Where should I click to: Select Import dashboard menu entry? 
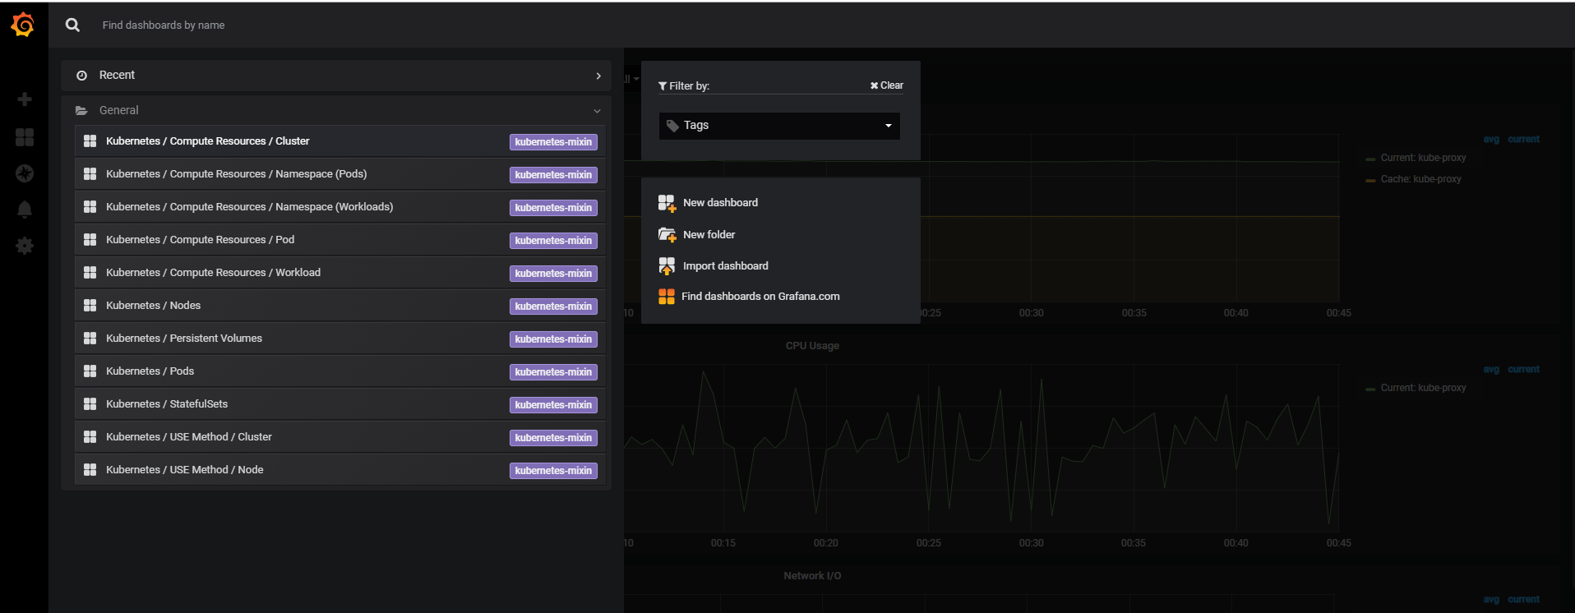725,266
